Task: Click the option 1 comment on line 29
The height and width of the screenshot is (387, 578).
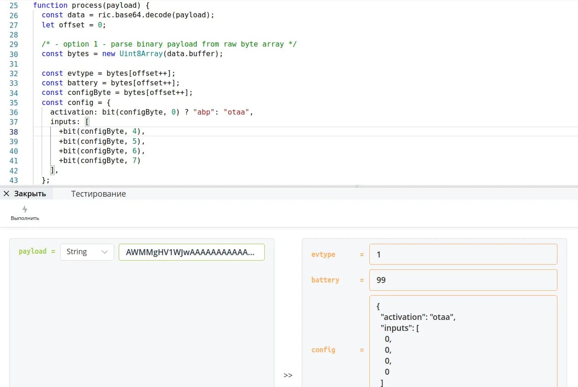Action: [x=169, y=44]
